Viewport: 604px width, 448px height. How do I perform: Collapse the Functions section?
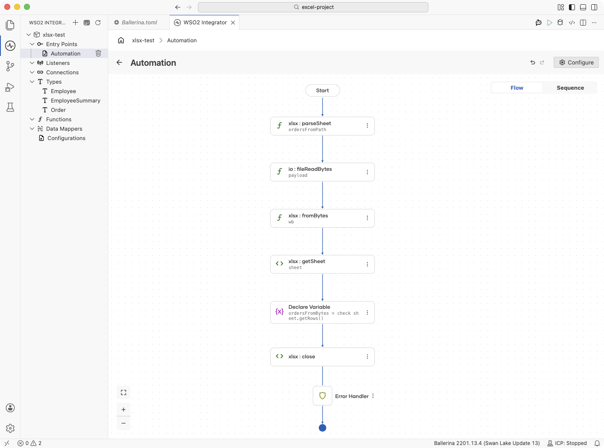tap(32, 119)
